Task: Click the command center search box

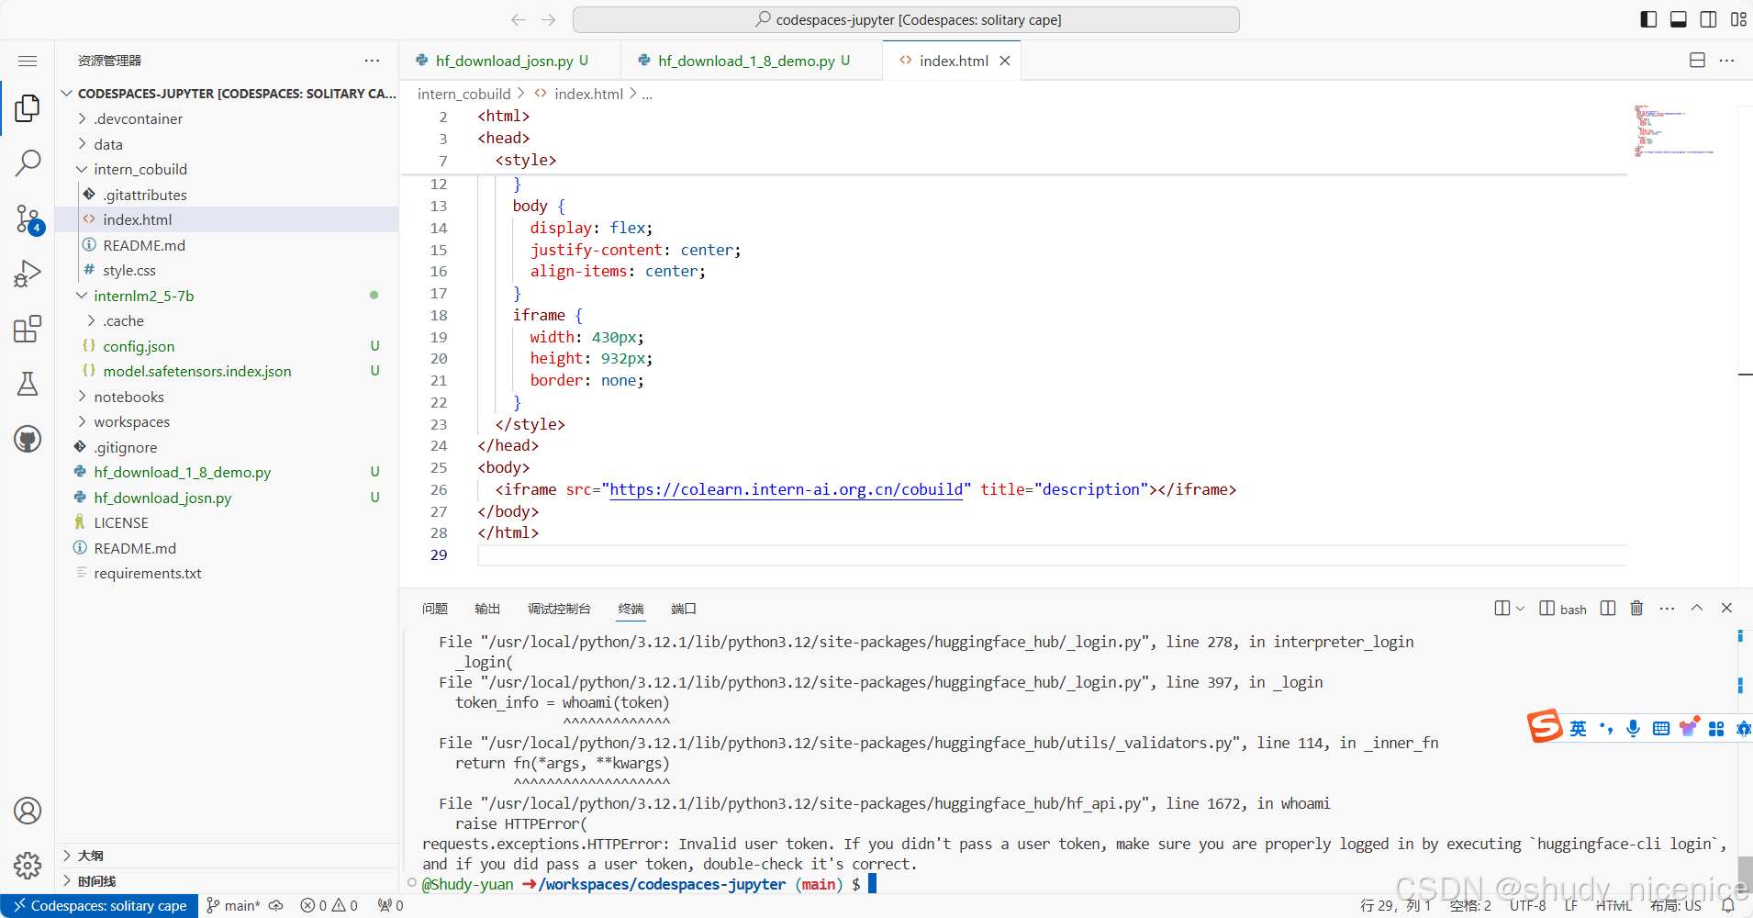Action: tap(906, 19)
